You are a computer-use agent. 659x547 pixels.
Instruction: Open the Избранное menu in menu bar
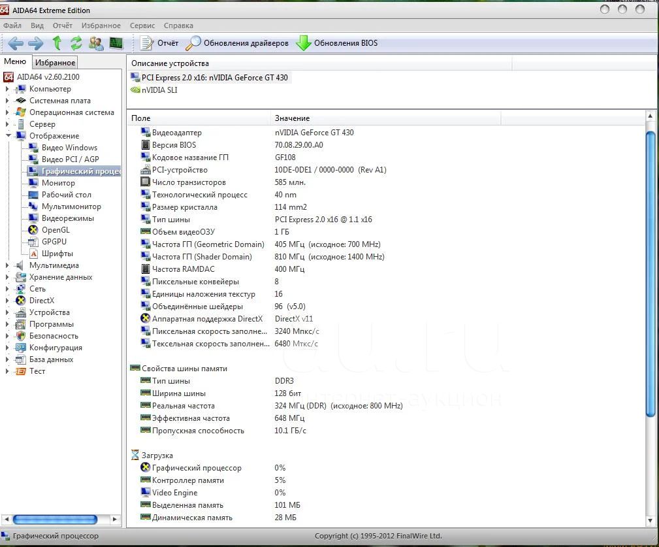101,25
